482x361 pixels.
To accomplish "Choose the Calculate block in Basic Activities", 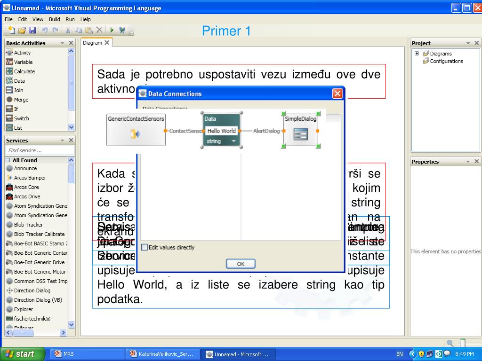I will 20,71.
